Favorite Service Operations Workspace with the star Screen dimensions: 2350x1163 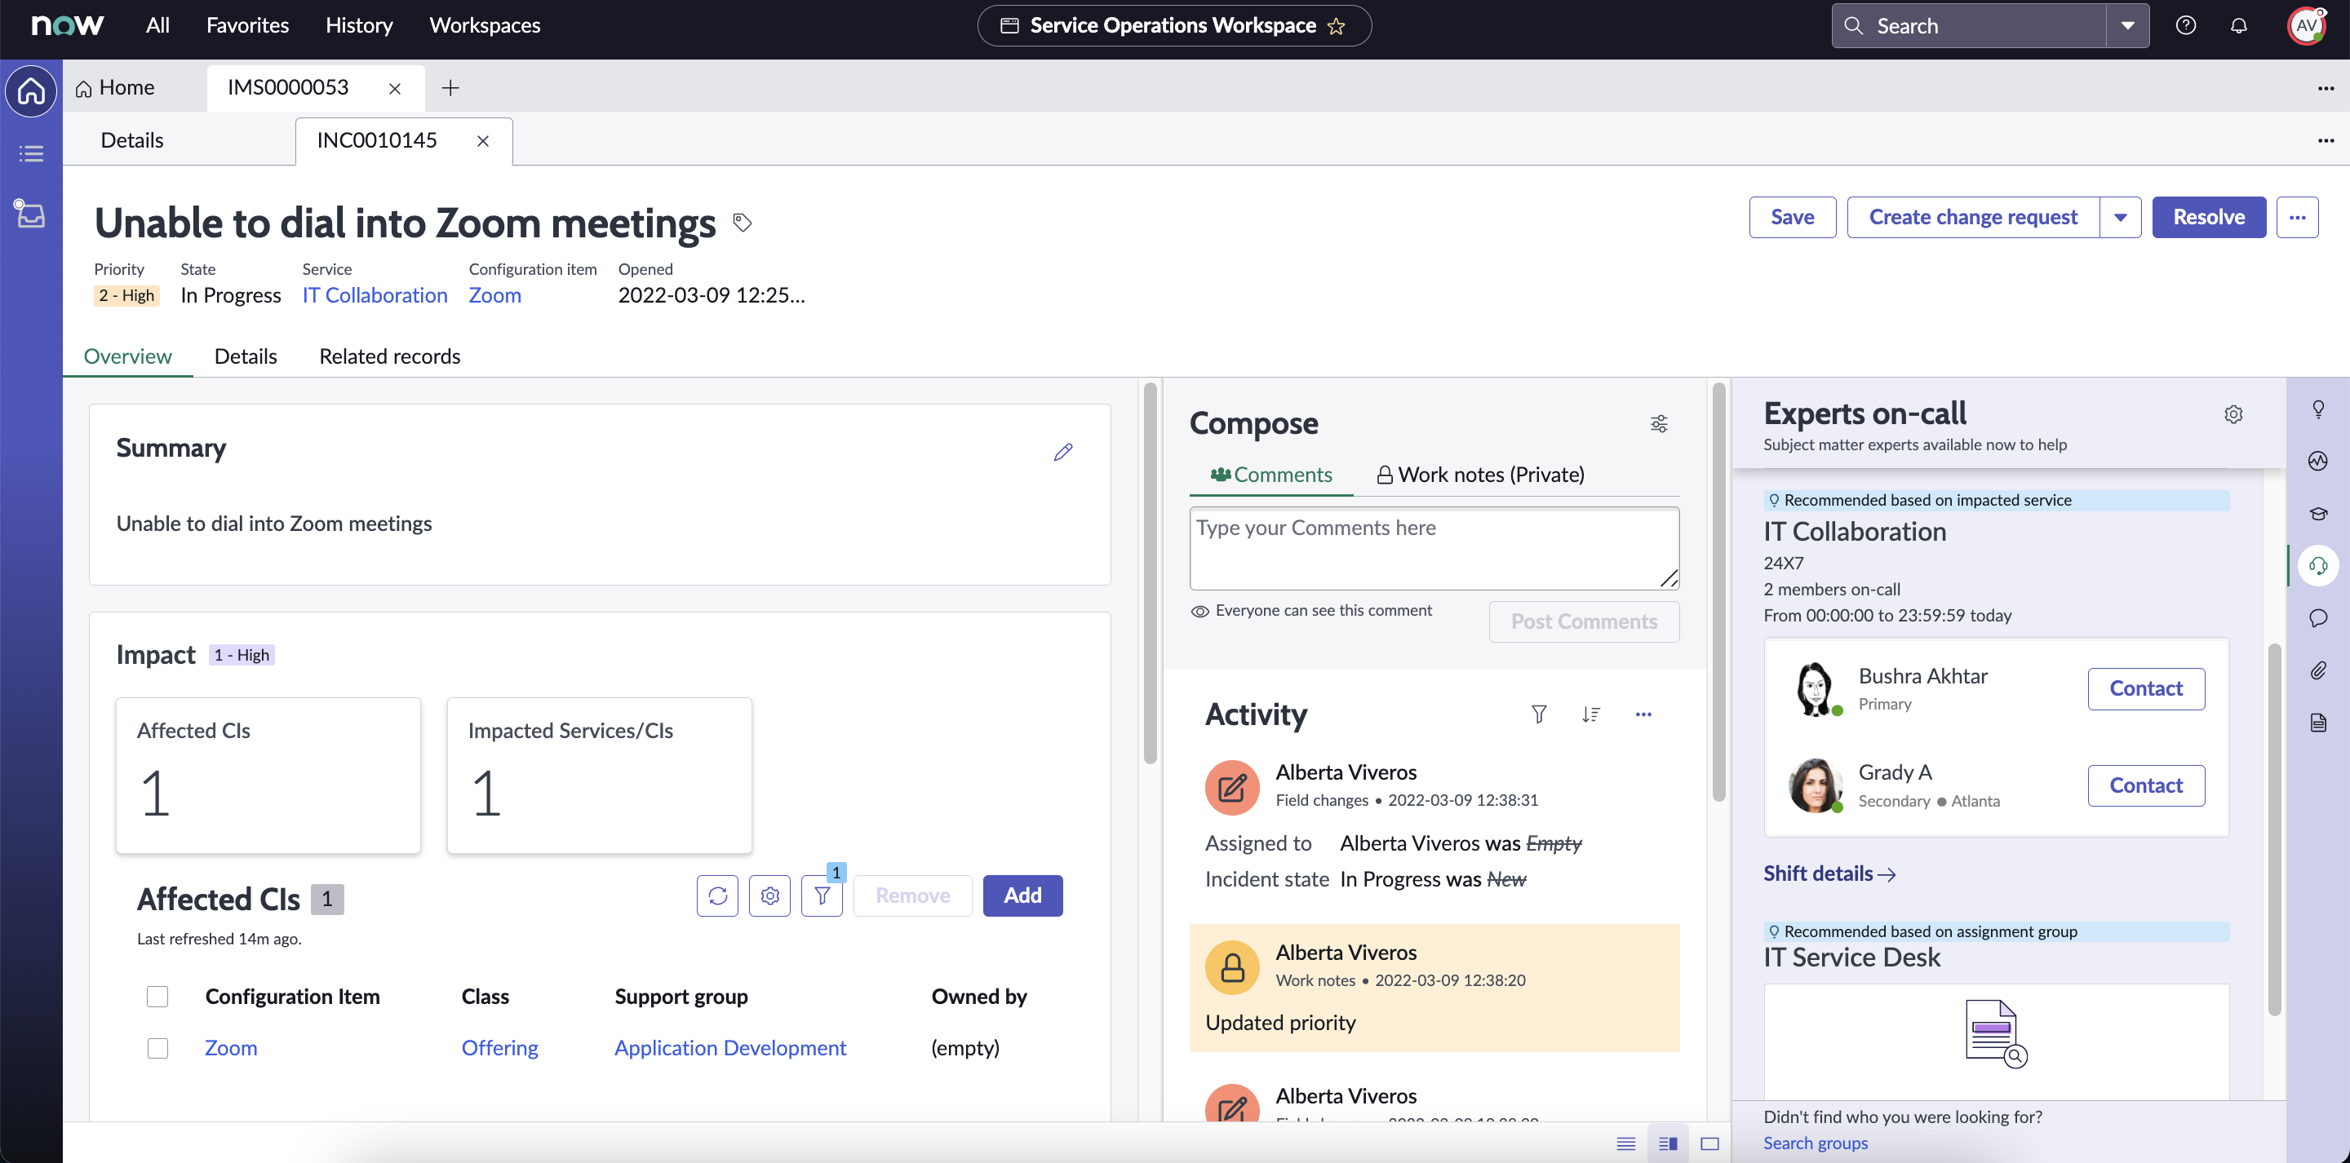1337,25
